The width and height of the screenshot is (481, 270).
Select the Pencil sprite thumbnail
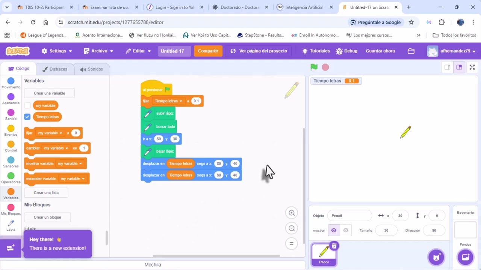pos(324,255)
